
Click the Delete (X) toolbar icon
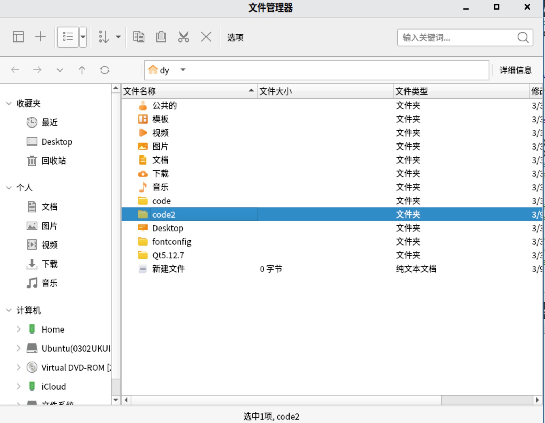coord(205,37)
